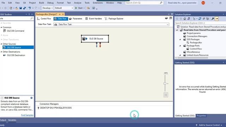Click the Collapse All icon in Solution Explorer

click(x=204, y=19)
